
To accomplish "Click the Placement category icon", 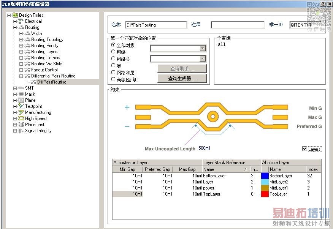I will (21, 125).
